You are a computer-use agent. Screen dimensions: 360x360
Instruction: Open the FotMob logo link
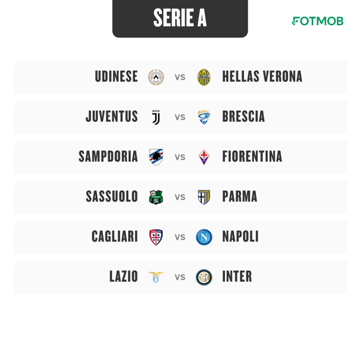pos(317,21)
